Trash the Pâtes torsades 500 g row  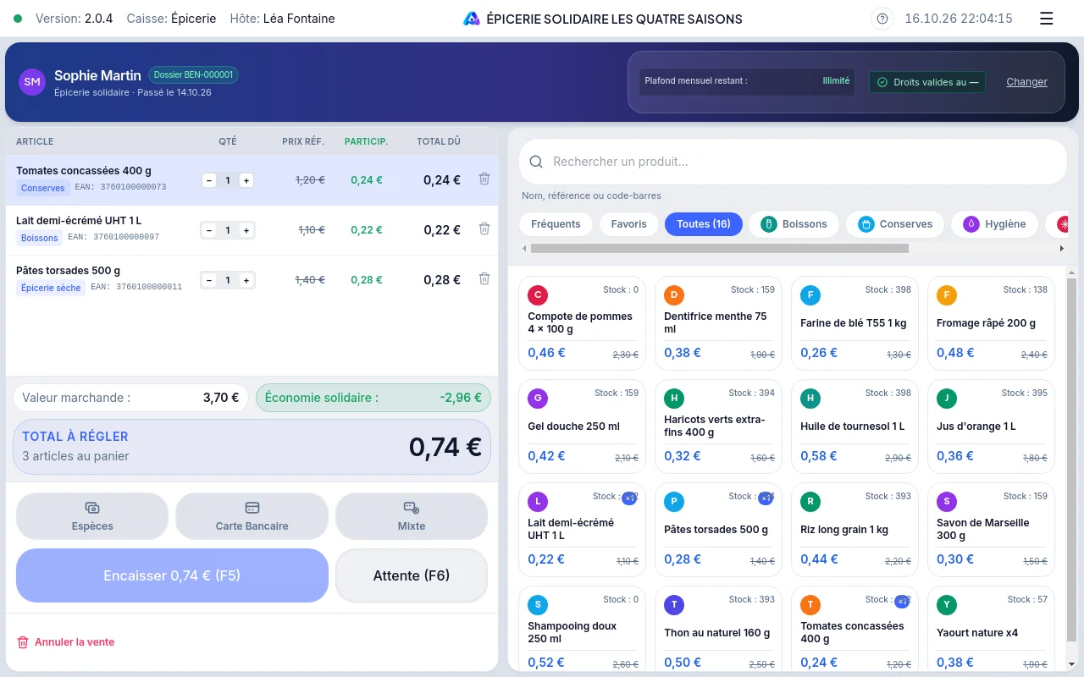click(x=484, y=278)
